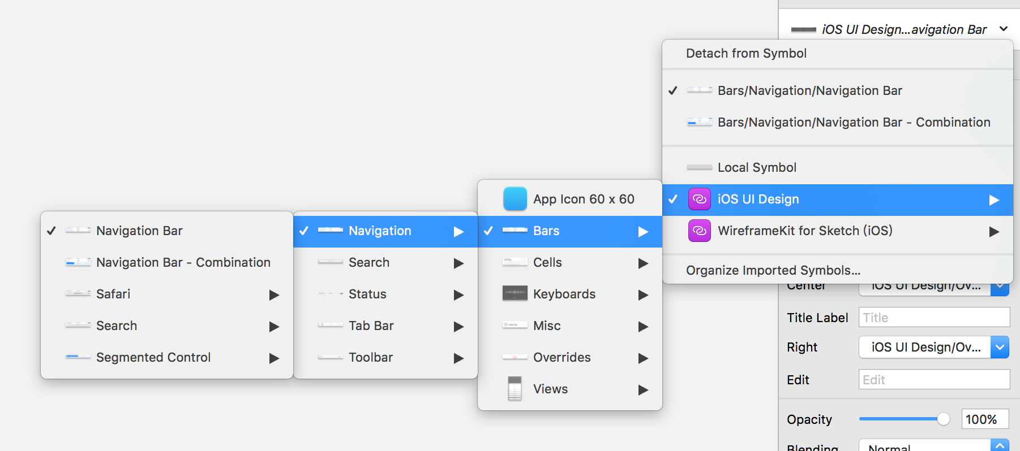The width and height of the screenshot is (1020, 451).
Task: Adjust the Opacity slider handle
Action: (943, 419)
